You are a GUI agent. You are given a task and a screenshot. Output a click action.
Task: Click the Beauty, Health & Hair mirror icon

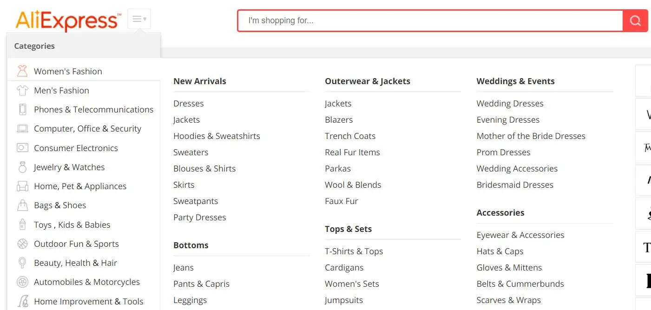(x=22, y=263)
